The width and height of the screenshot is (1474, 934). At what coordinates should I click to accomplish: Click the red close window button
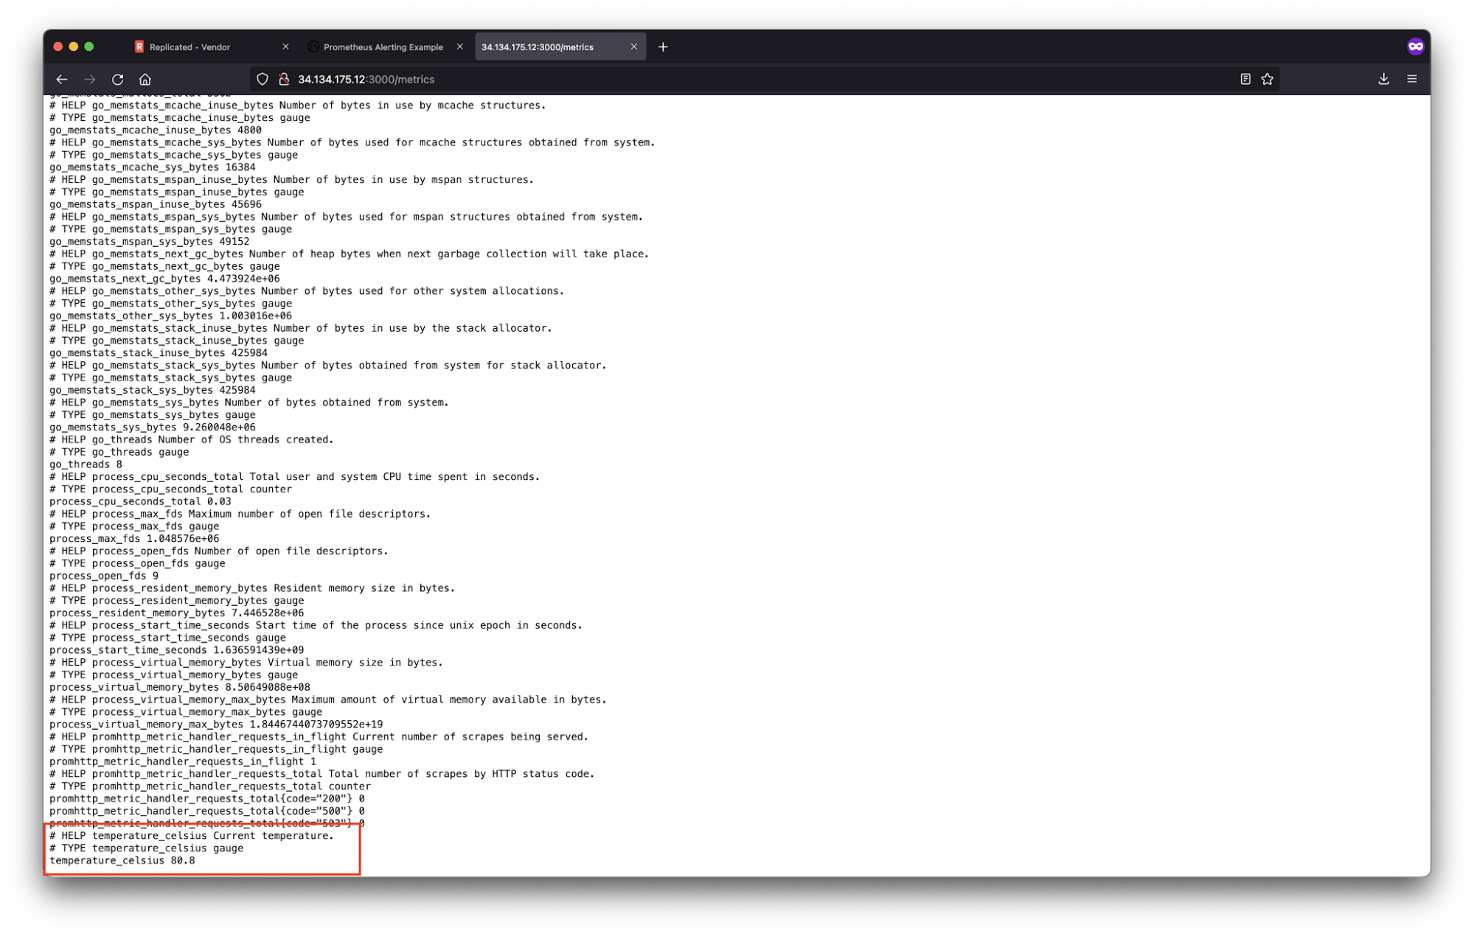[58, 46]
